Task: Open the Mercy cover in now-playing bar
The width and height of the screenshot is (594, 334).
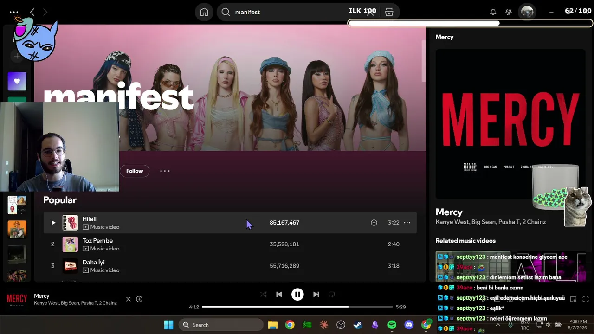Action: tap(17, 299)
